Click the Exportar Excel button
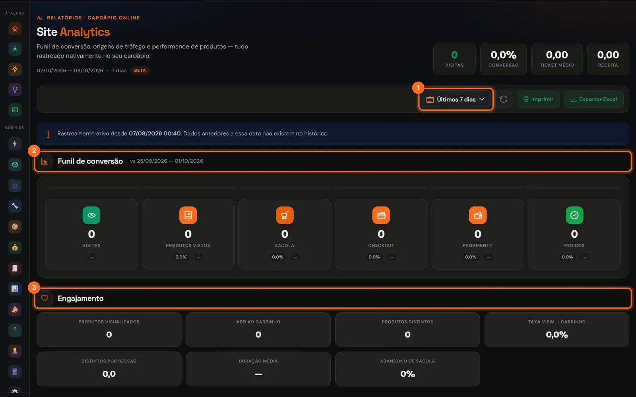Image resolution: width=636 pixels, height=397 pixels. pyautogui.click(x=594, y=99)
